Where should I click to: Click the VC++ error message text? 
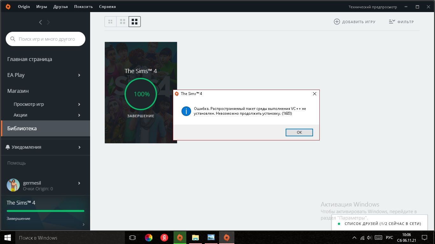click(250, 111)
